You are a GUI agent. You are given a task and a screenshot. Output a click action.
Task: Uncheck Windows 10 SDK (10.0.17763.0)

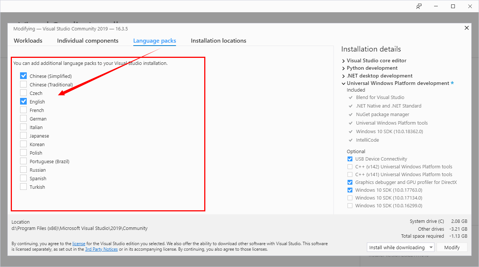click(350, 190)
